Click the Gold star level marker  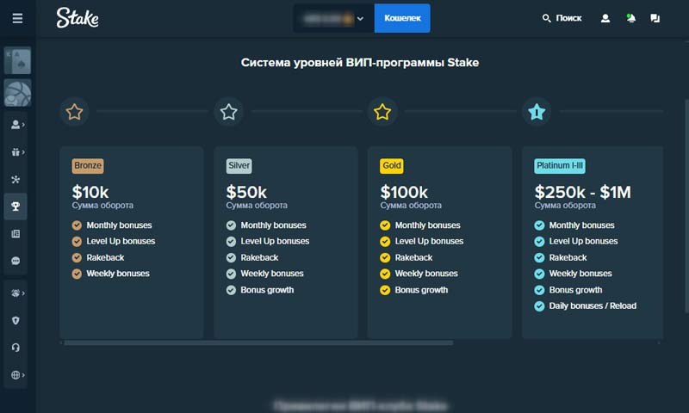point(382,111)
